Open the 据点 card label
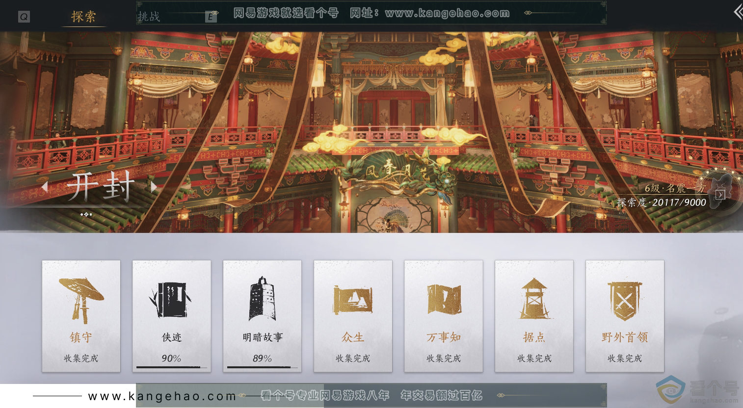This screenshot has height=408, width=743. point(534,337)
